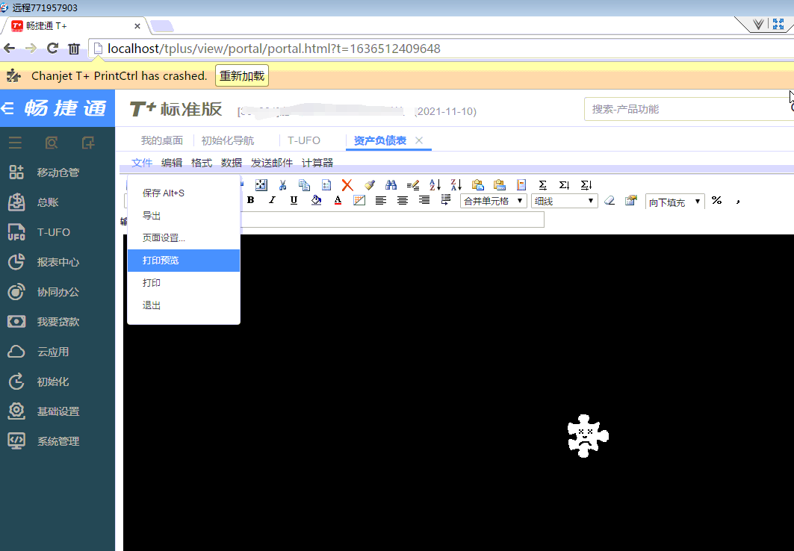Viewport: 794px width, 551px height.
Task: Open 报表中心 in the sidebar
Action: tap(58, 262)
